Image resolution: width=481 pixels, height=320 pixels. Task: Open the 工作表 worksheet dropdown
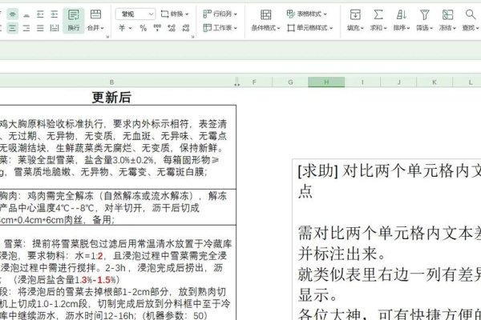pos(220,28)
